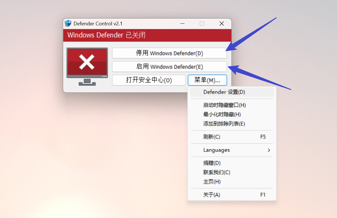Minimize the Defender Control window
The width and height of the screenshot is (337, 218).
(x=182, y=24)
